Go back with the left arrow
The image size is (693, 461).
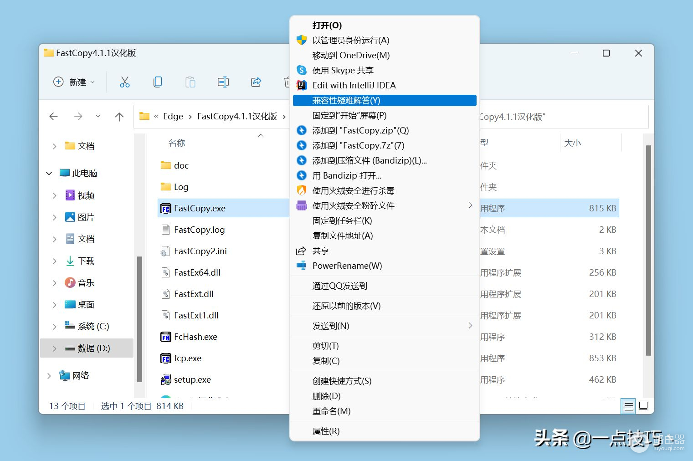[x=54, y=117]
